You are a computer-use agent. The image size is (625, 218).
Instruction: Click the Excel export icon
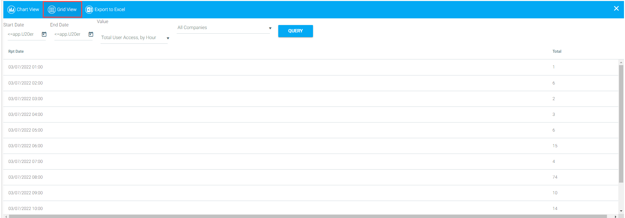pos(89,10)
